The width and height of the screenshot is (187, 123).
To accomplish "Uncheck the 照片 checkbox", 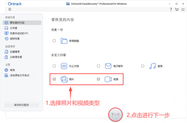I will (x=54, y=79).
